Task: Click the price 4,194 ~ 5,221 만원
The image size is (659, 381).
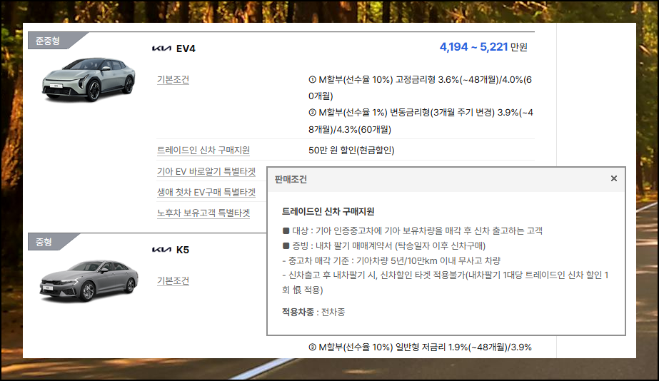Action: (x=483, y=46)
